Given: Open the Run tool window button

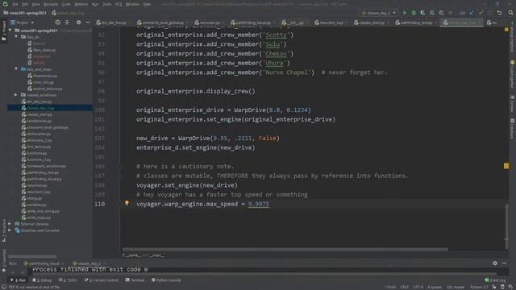Looking at the screenshot, I should 18,280.
